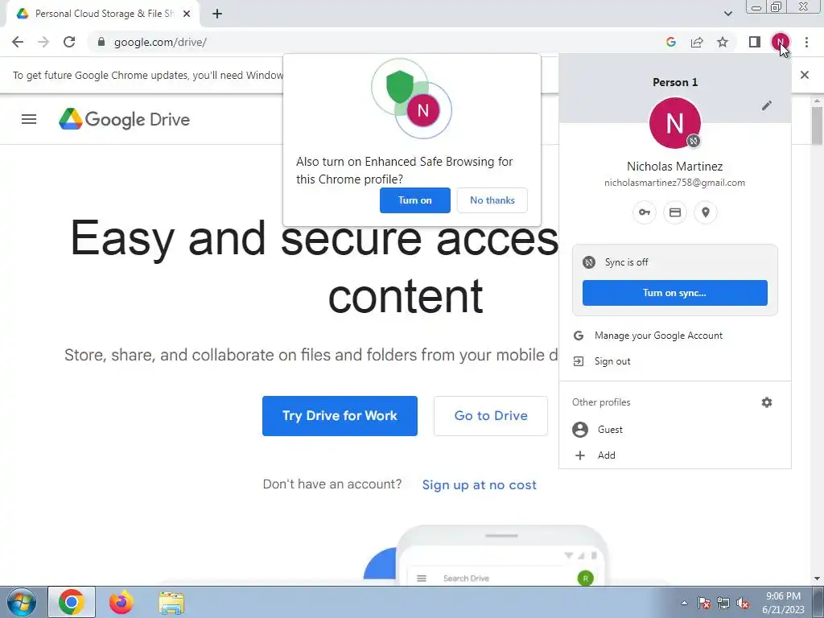Bookmark this tab with the star icon
This screenshot has width=824, height=618.
point(723,42)
